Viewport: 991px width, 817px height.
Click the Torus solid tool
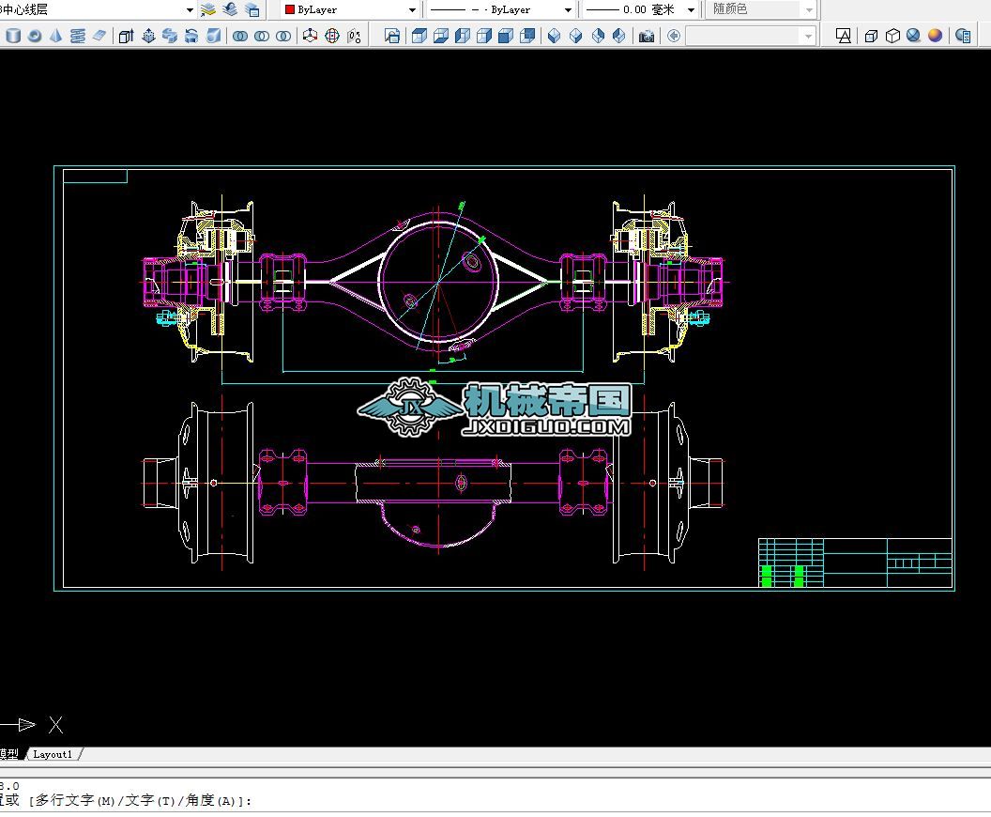pyautogui.click(x=35, y=36)
